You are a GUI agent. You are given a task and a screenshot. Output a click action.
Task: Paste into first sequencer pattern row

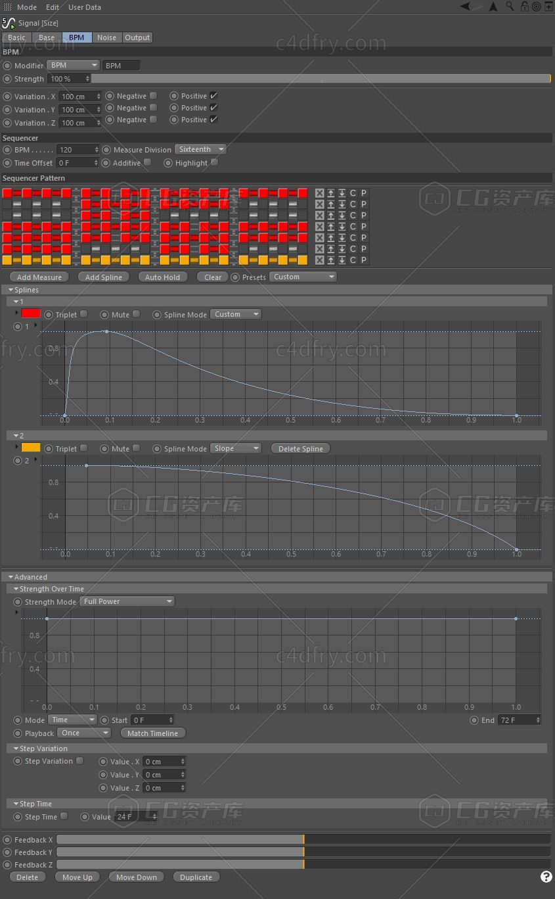[364, 193]
